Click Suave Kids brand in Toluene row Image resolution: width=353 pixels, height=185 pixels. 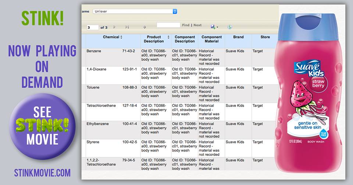click(235, 87)
